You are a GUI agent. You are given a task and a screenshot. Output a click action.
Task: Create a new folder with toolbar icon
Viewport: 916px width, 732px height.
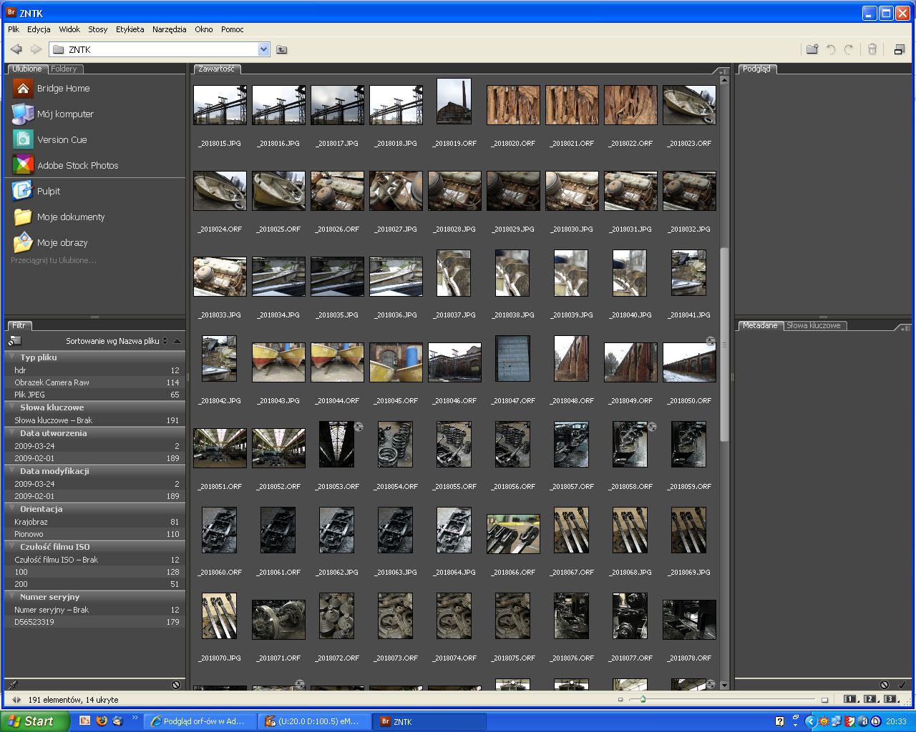pyautogui.click(x=812, y=49)
